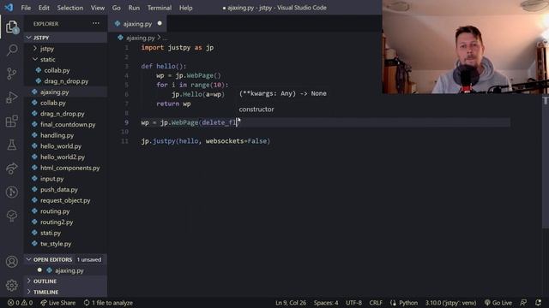Open the View menu
This screenshot has height=308, width=549.
coord(98,8)
